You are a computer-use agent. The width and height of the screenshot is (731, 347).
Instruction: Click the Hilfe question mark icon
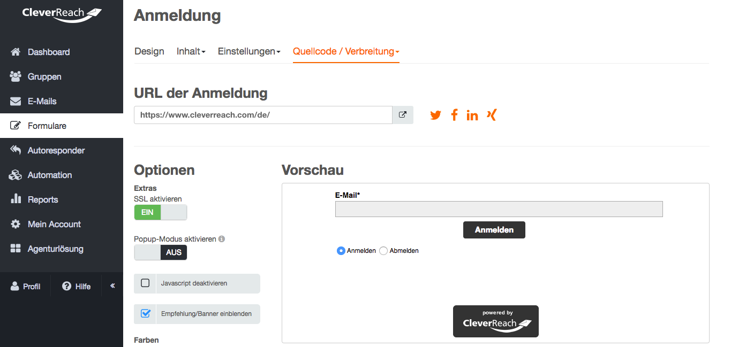pyautogui.click(x=67, y=286)
